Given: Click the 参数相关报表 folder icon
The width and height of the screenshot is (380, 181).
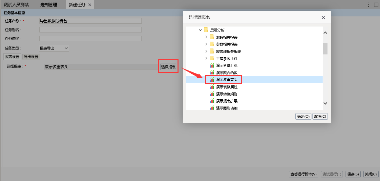Looking at the screenshot, I should [212, 44].
